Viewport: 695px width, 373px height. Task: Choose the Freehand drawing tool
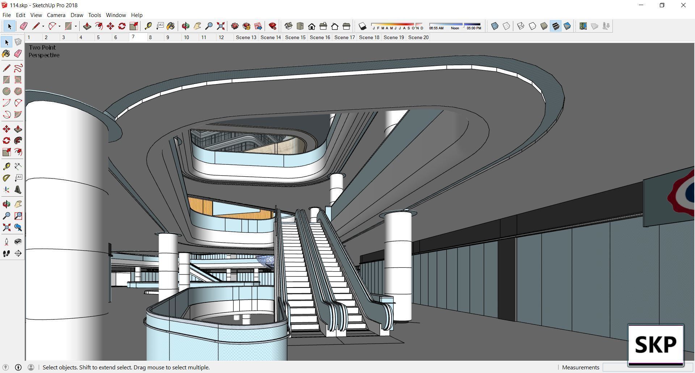coord(18,68)
